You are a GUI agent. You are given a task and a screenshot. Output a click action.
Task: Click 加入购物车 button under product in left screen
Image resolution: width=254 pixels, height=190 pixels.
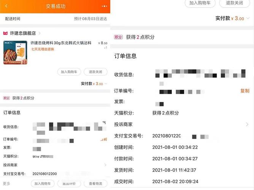(x=69, y=72)
